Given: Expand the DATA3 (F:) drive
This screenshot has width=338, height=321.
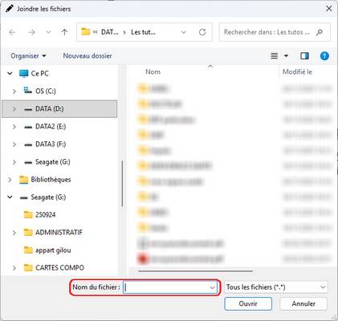Looking at the screenshot, I should coord(14,144).
